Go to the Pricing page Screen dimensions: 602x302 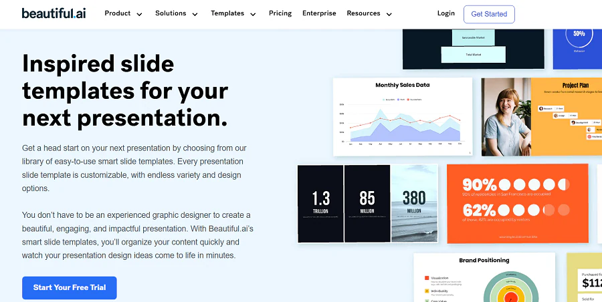coord(280,13)
